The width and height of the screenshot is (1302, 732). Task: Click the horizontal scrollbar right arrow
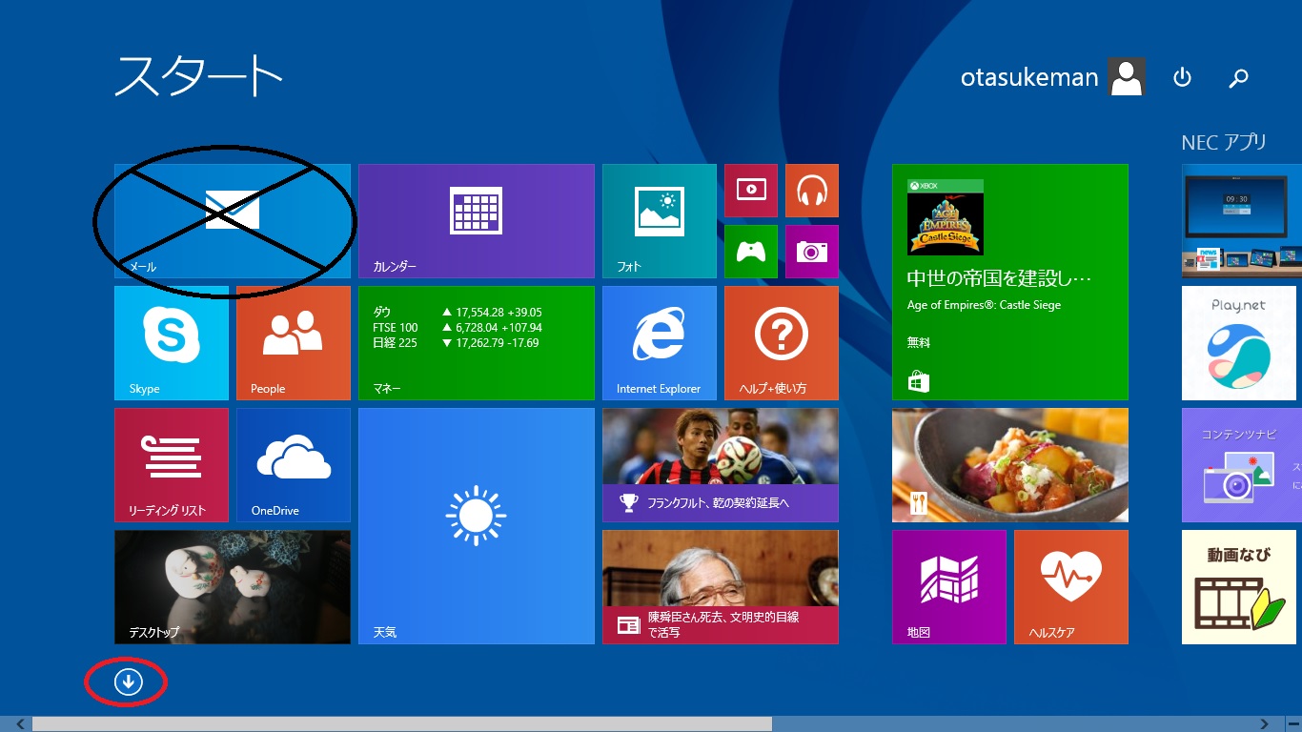point(1265,724)
